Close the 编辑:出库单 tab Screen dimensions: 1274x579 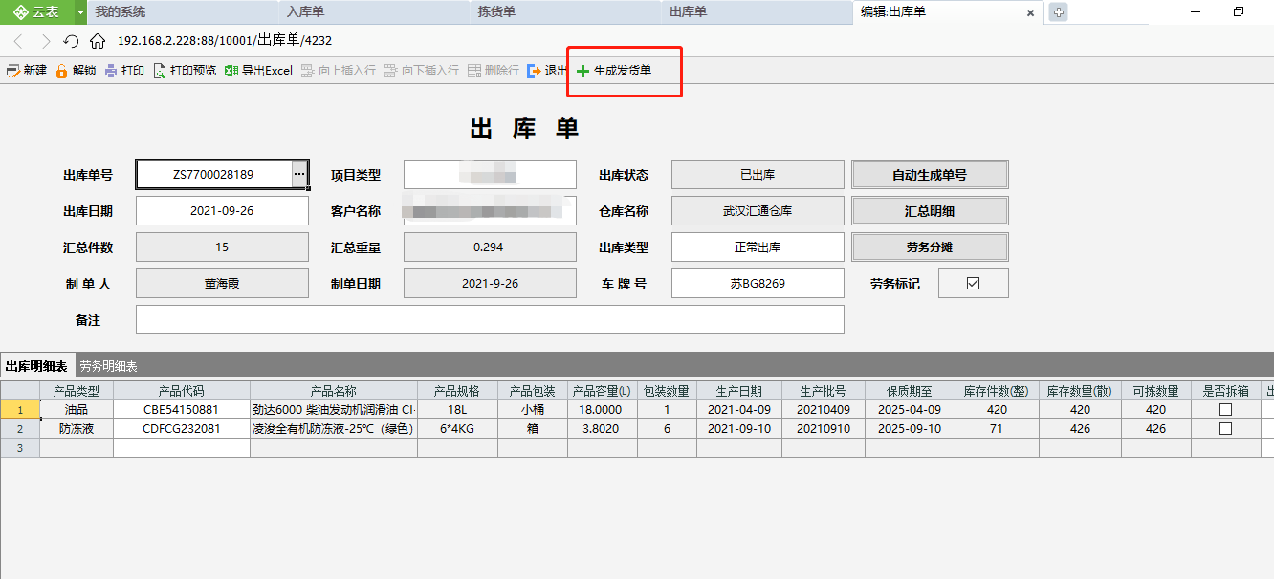[x=1030, y=12]
